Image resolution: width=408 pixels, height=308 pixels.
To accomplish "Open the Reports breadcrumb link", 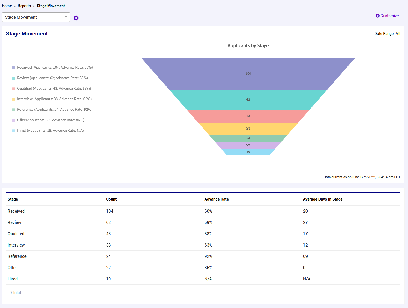I will [x=24, y=6].
